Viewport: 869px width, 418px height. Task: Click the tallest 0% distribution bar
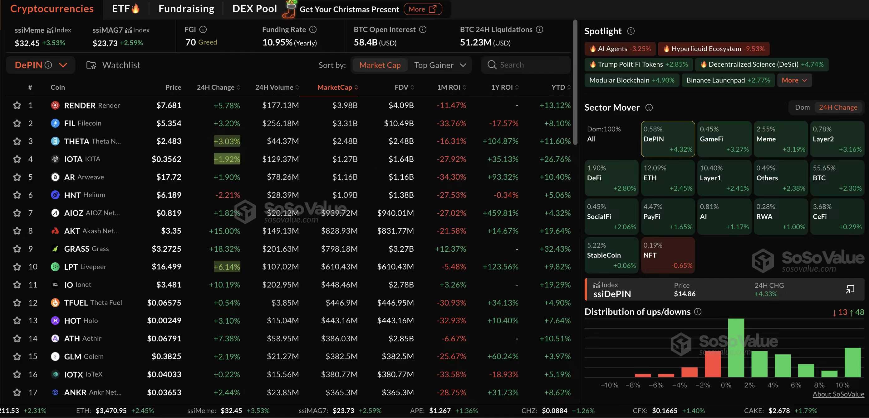pos(736,348)
